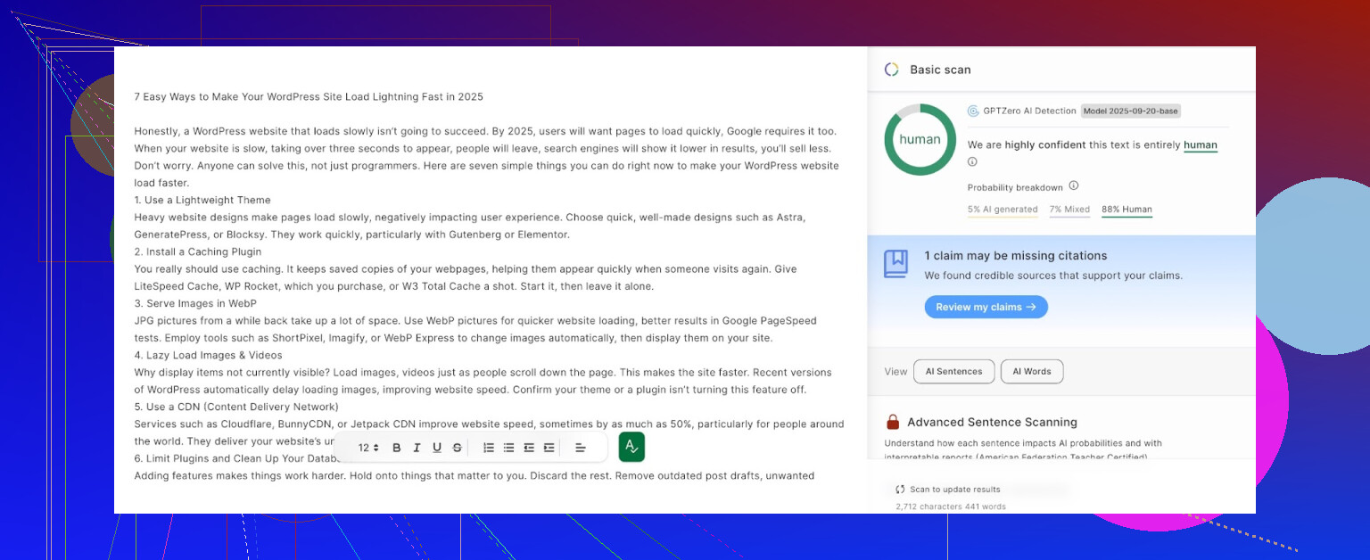
Task: Increase the paragraph indent
Action: (549, 448)
